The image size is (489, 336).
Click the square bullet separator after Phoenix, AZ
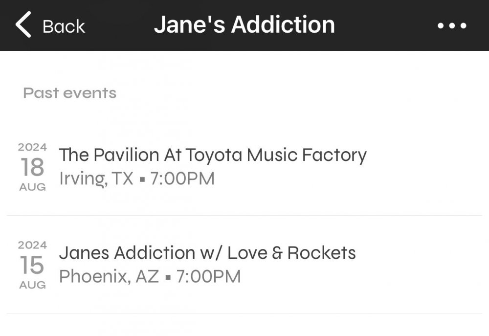pos(168,278)
